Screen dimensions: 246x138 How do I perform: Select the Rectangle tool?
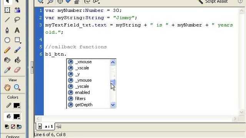17,40
